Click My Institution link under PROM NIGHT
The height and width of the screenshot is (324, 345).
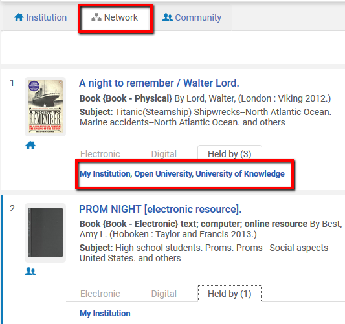[105, 314]
